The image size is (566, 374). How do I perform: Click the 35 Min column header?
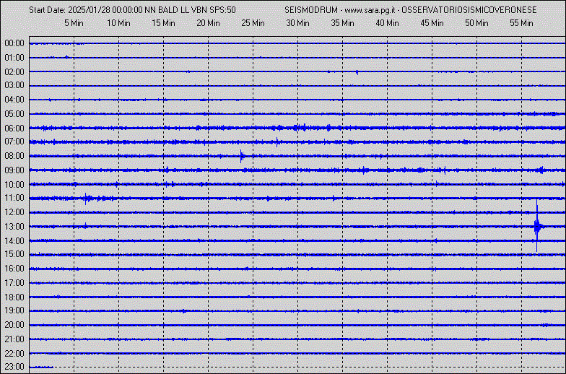pos(342,23)
